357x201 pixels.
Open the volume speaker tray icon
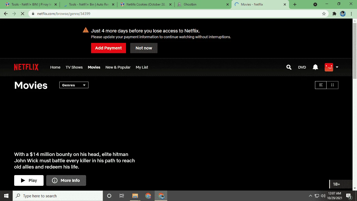(323, 196)
